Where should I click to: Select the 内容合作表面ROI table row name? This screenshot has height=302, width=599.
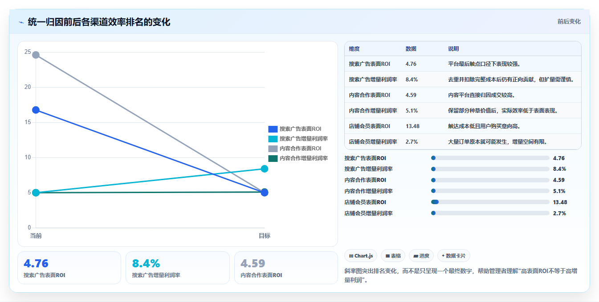(370, 95)
